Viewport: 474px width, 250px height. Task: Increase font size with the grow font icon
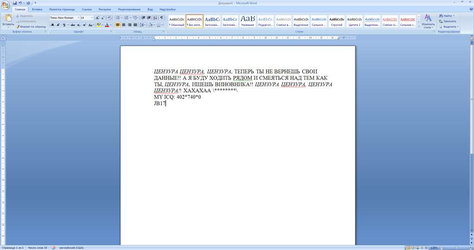coord(97,18)
